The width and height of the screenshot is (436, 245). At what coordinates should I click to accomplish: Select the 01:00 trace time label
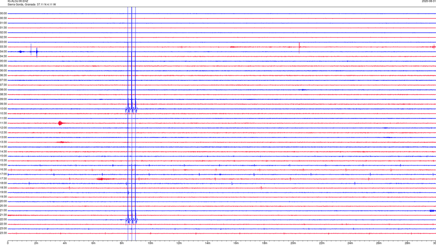click(3, 23)
